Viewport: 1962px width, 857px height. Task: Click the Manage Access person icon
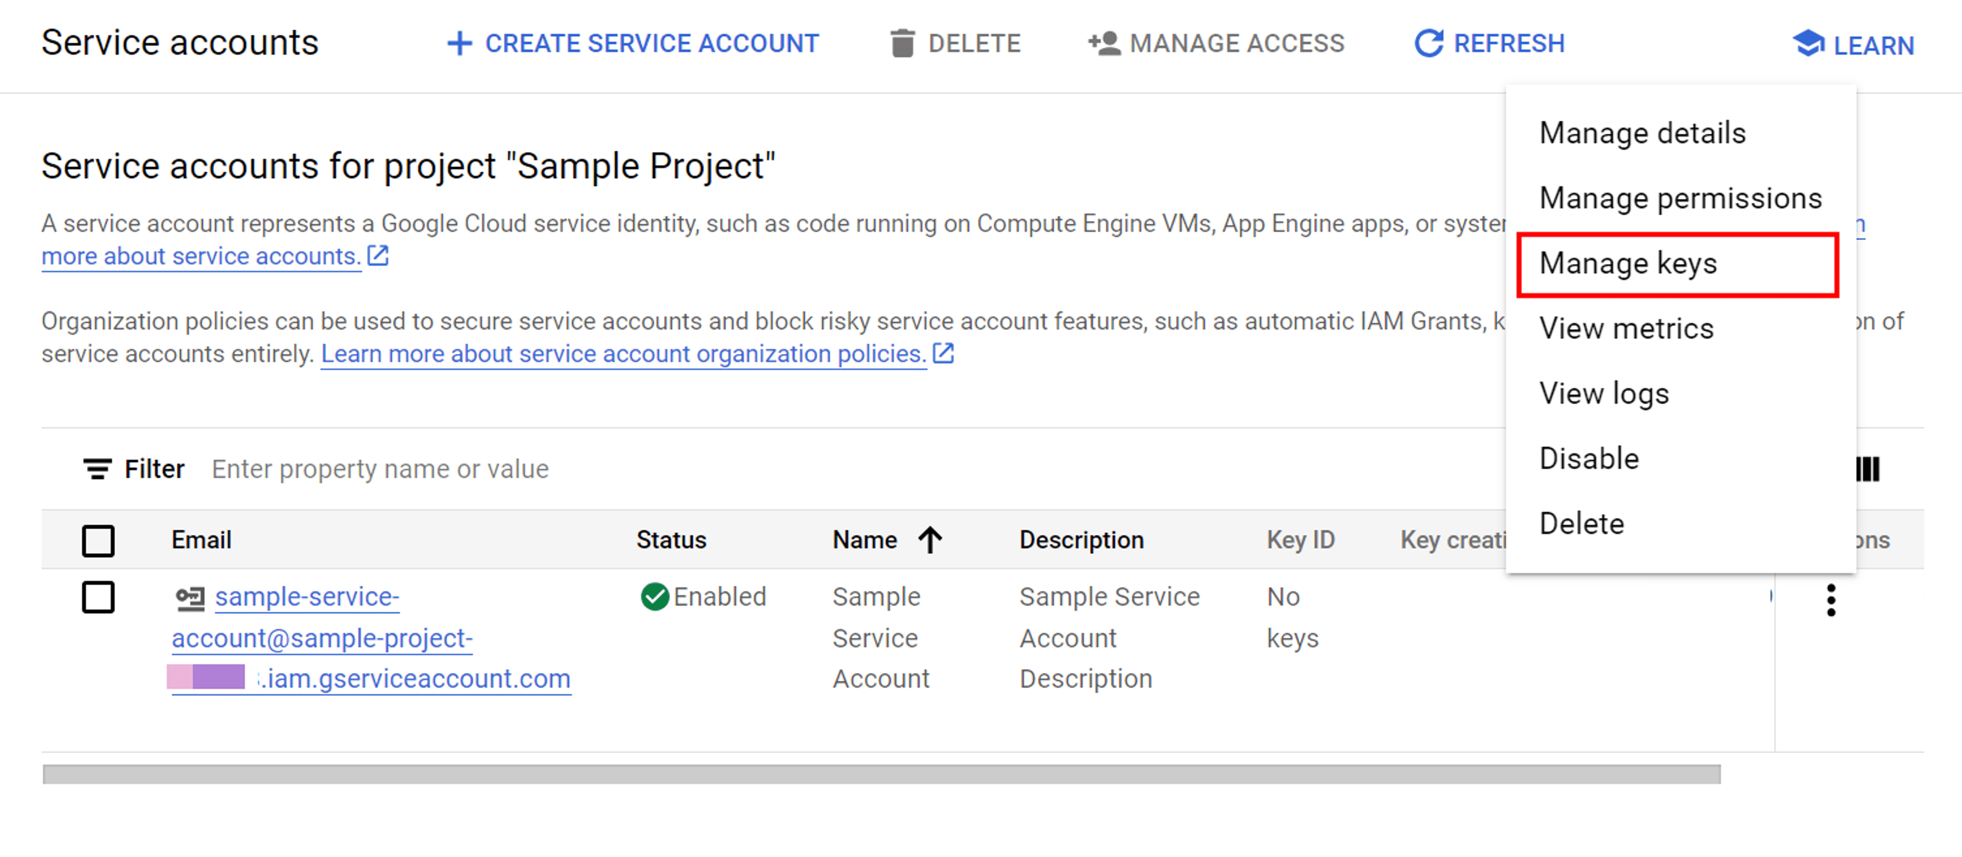(1104, 43)
